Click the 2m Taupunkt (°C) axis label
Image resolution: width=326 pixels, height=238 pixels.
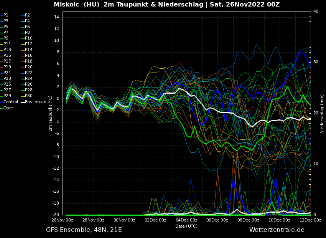pyautogui.click(x=51, y=113)
